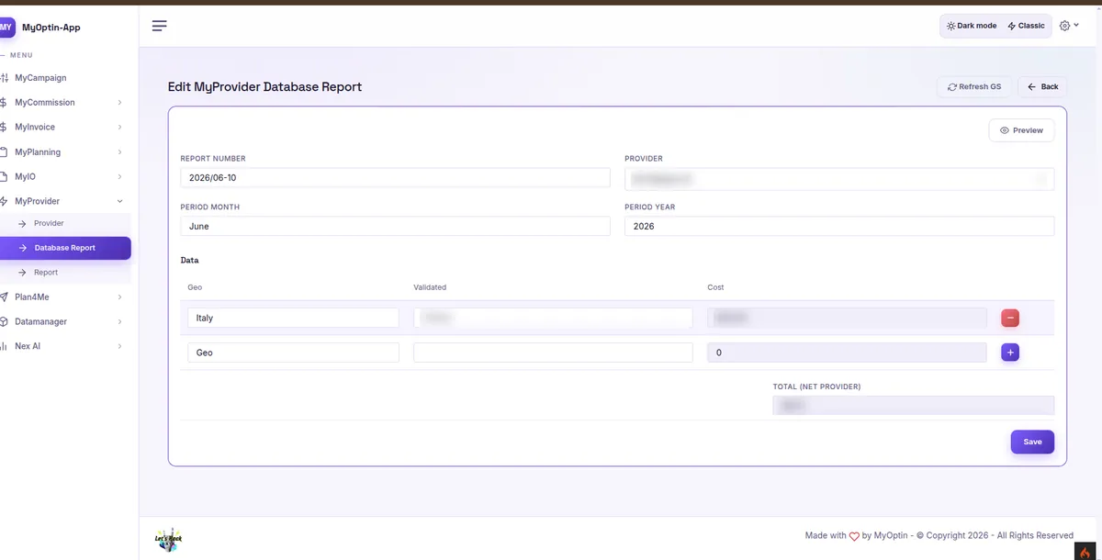Viewport: 1102px width, 560px height.
Task: Click the MyOptin-App logo badge
Action: point(6,28)
